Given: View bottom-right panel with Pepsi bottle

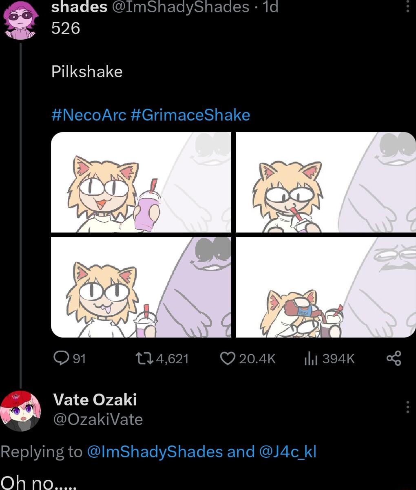Looking at the screenshot, I should tap(325, 287).
